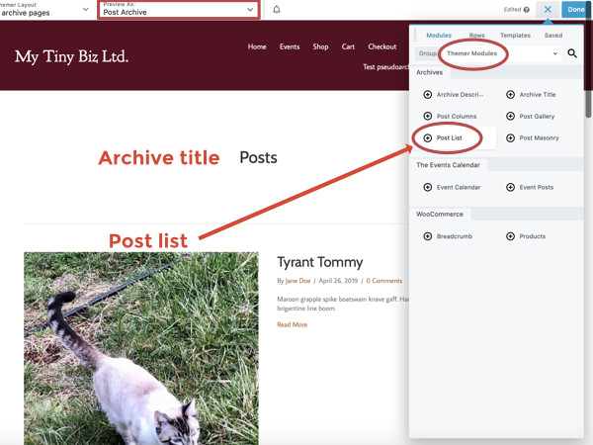
Task: Open the Themer Layout title dropdown arrow
Action: pos(86,10)
